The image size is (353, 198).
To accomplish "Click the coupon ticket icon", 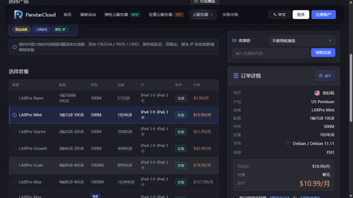I will click(234, 40).
